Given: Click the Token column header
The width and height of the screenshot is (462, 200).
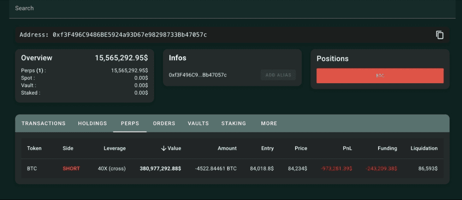Looking at the screenshot, I should point(34,148).
